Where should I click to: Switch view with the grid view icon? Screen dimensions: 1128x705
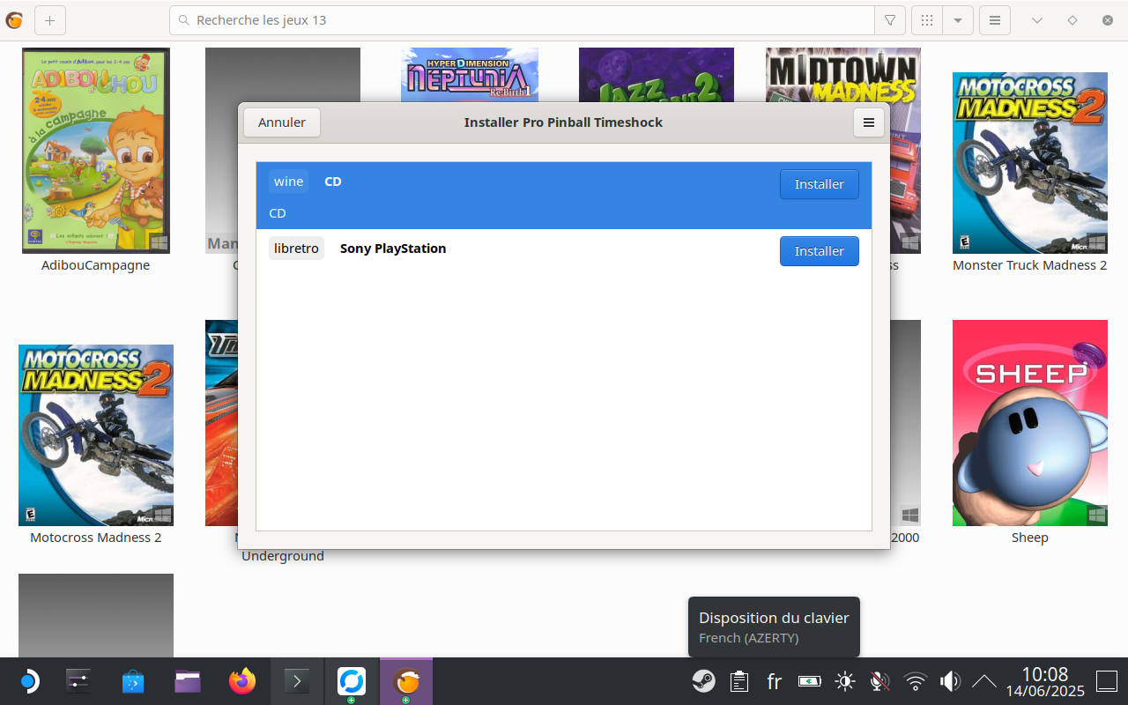(x=927, y=19)
